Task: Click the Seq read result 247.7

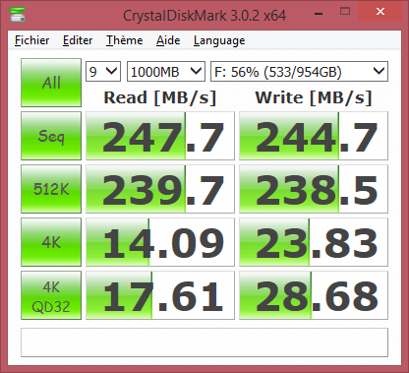Action: 160,136
